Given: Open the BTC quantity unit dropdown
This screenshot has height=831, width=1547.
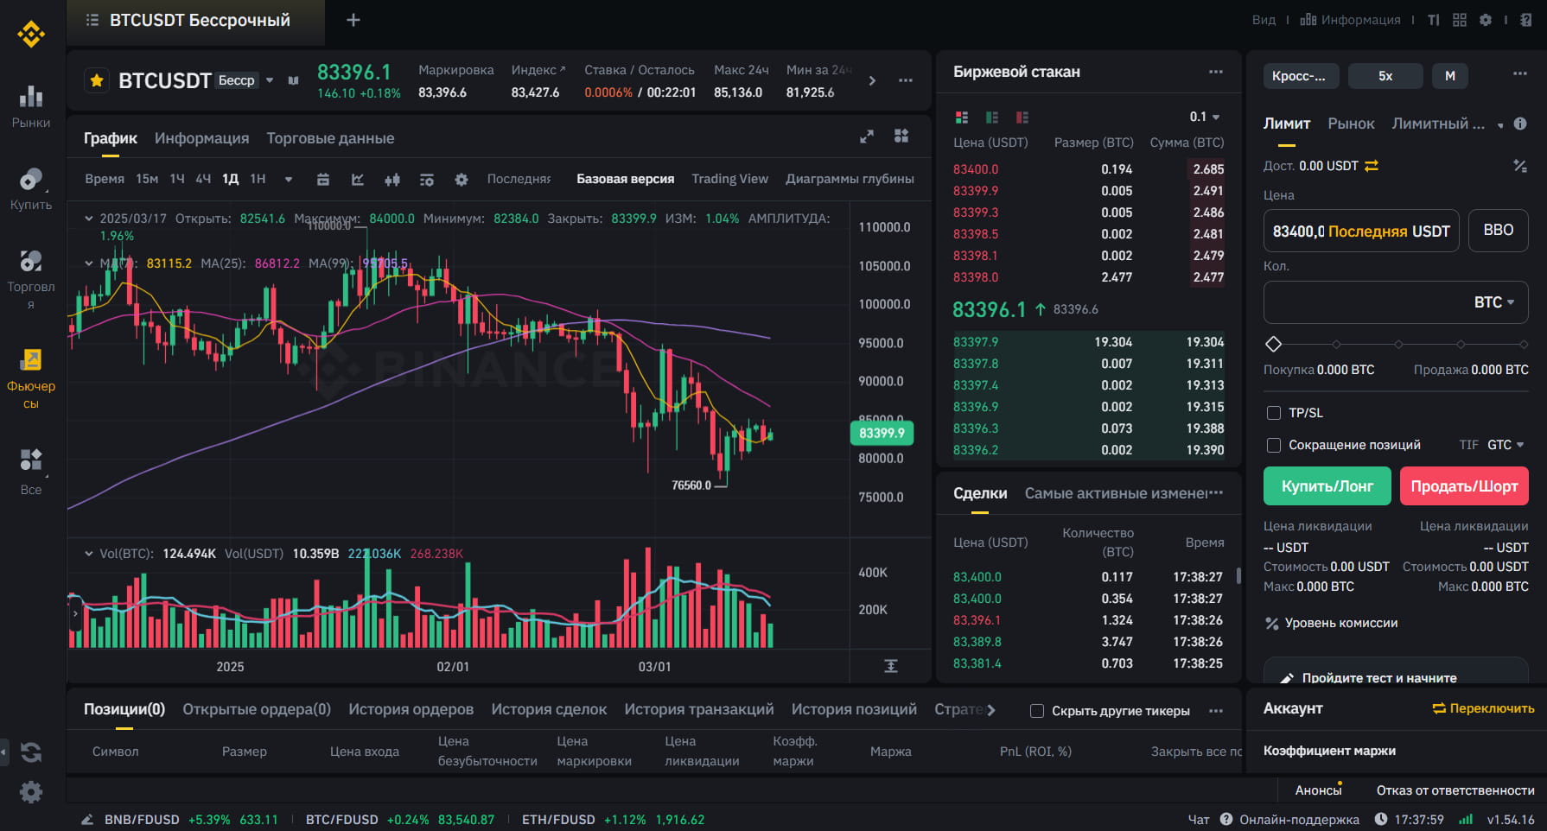Looking at the screenshot, I should 1494,302.
